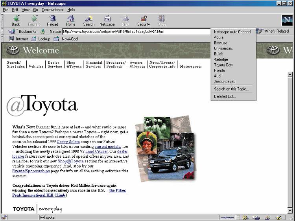Click the Forward toolbar button
The image size is (295, 221).
click(x=34, y=20)
